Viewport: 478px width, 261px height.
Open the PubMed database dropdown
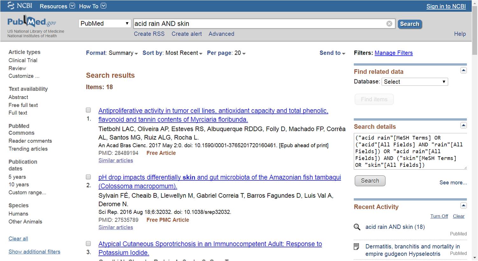(105, 23)
